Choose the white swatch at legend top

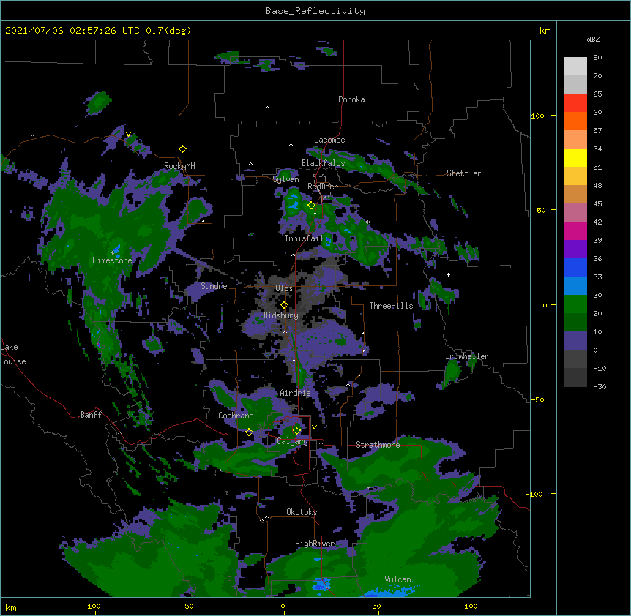(575, 67)
